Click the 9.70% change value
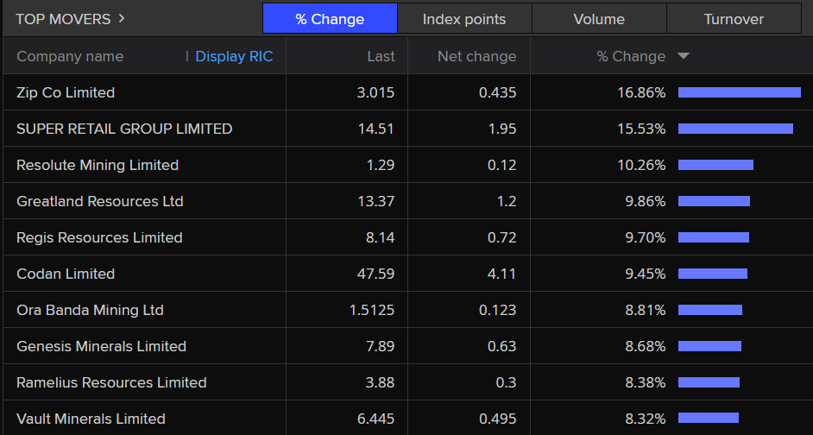The width and height of the screenshot is (813, 435). (646, 237)
